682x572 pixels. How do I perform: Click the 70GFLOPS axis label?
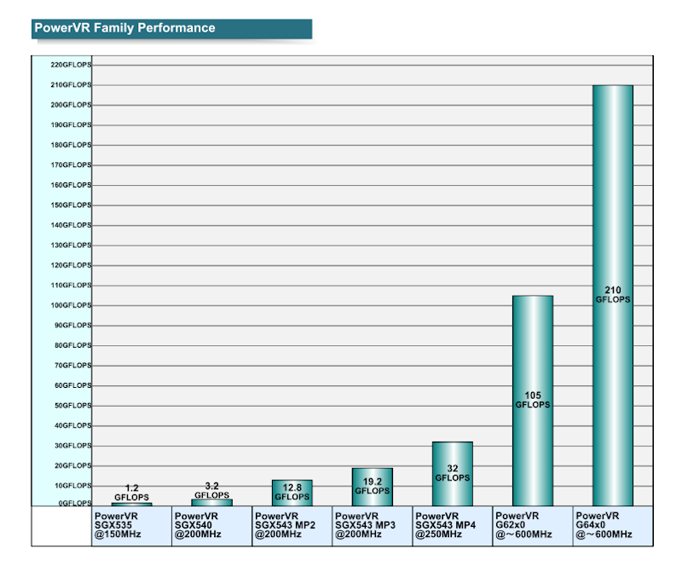pyautogui.click(x=73, y=365)
